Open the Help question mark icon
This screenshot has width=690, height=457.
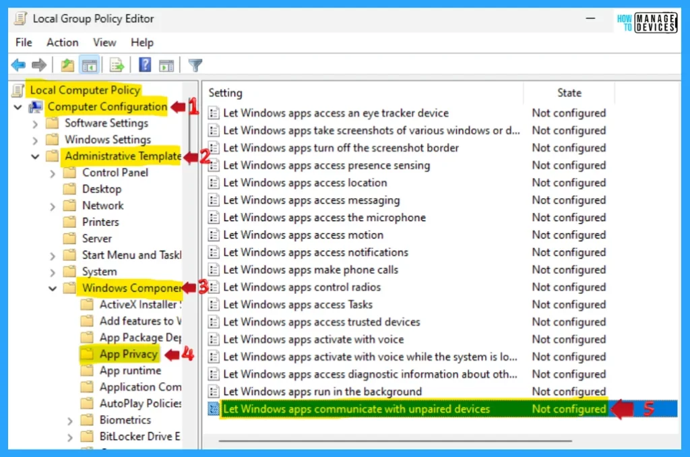[145, 65]
